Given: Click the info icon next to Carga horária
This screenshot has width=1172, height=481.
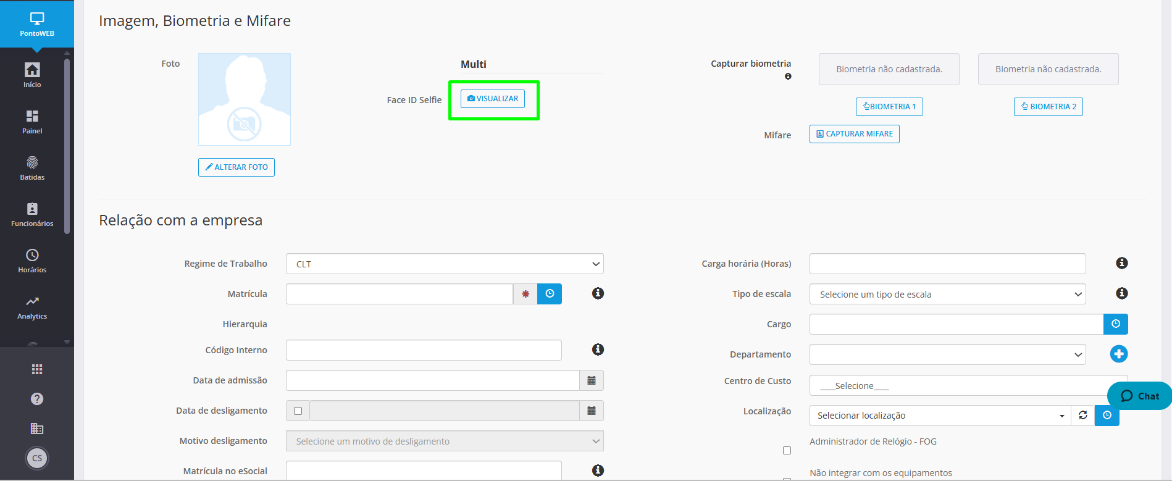Looking at the screenshot, I should [x=1122, y=263].
